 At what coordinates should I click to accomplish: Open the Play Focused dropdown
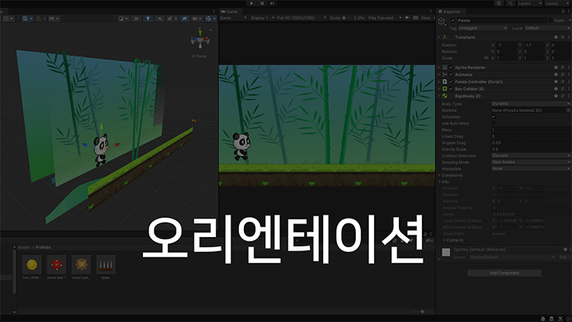click(x=385, y=17)
